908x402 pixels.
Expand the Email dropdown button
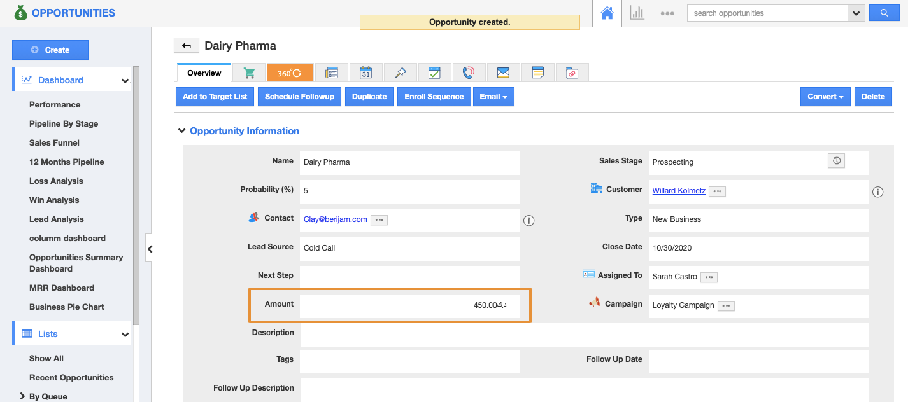coord(493,97)
